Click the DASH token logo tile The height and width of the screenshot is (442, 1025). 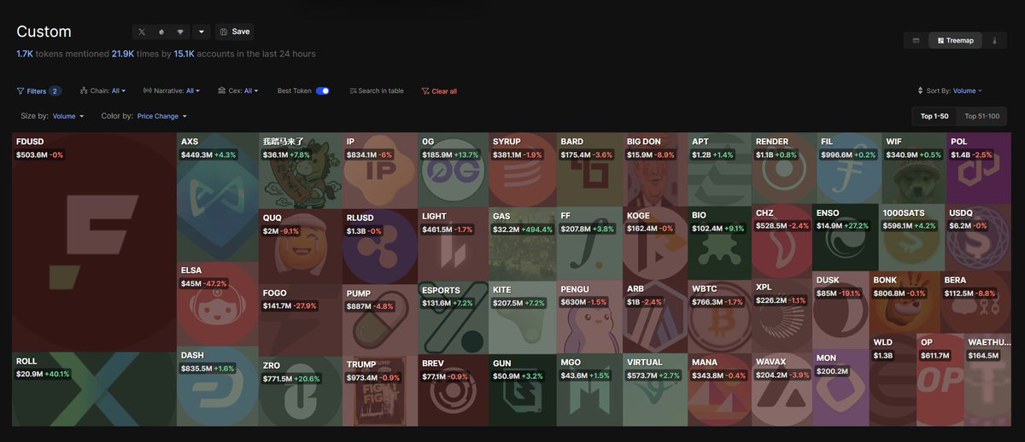[217, 386]
